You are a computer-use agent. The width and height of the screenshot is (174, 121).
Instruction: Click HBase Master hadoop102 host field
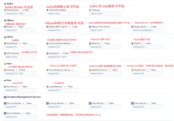point(20,30)
